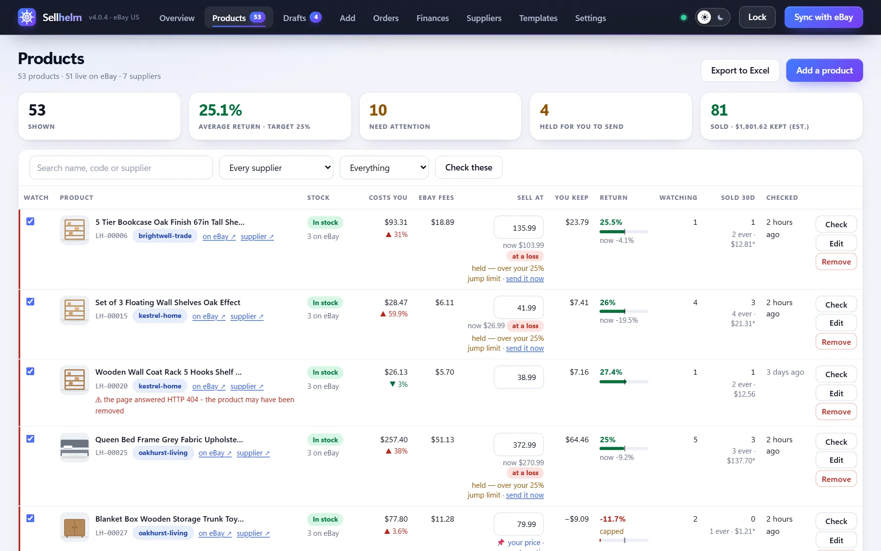Uncheck watch for Queen Bed Frame
The width and height of the screenshot is (881, 551).
(30, 439)
